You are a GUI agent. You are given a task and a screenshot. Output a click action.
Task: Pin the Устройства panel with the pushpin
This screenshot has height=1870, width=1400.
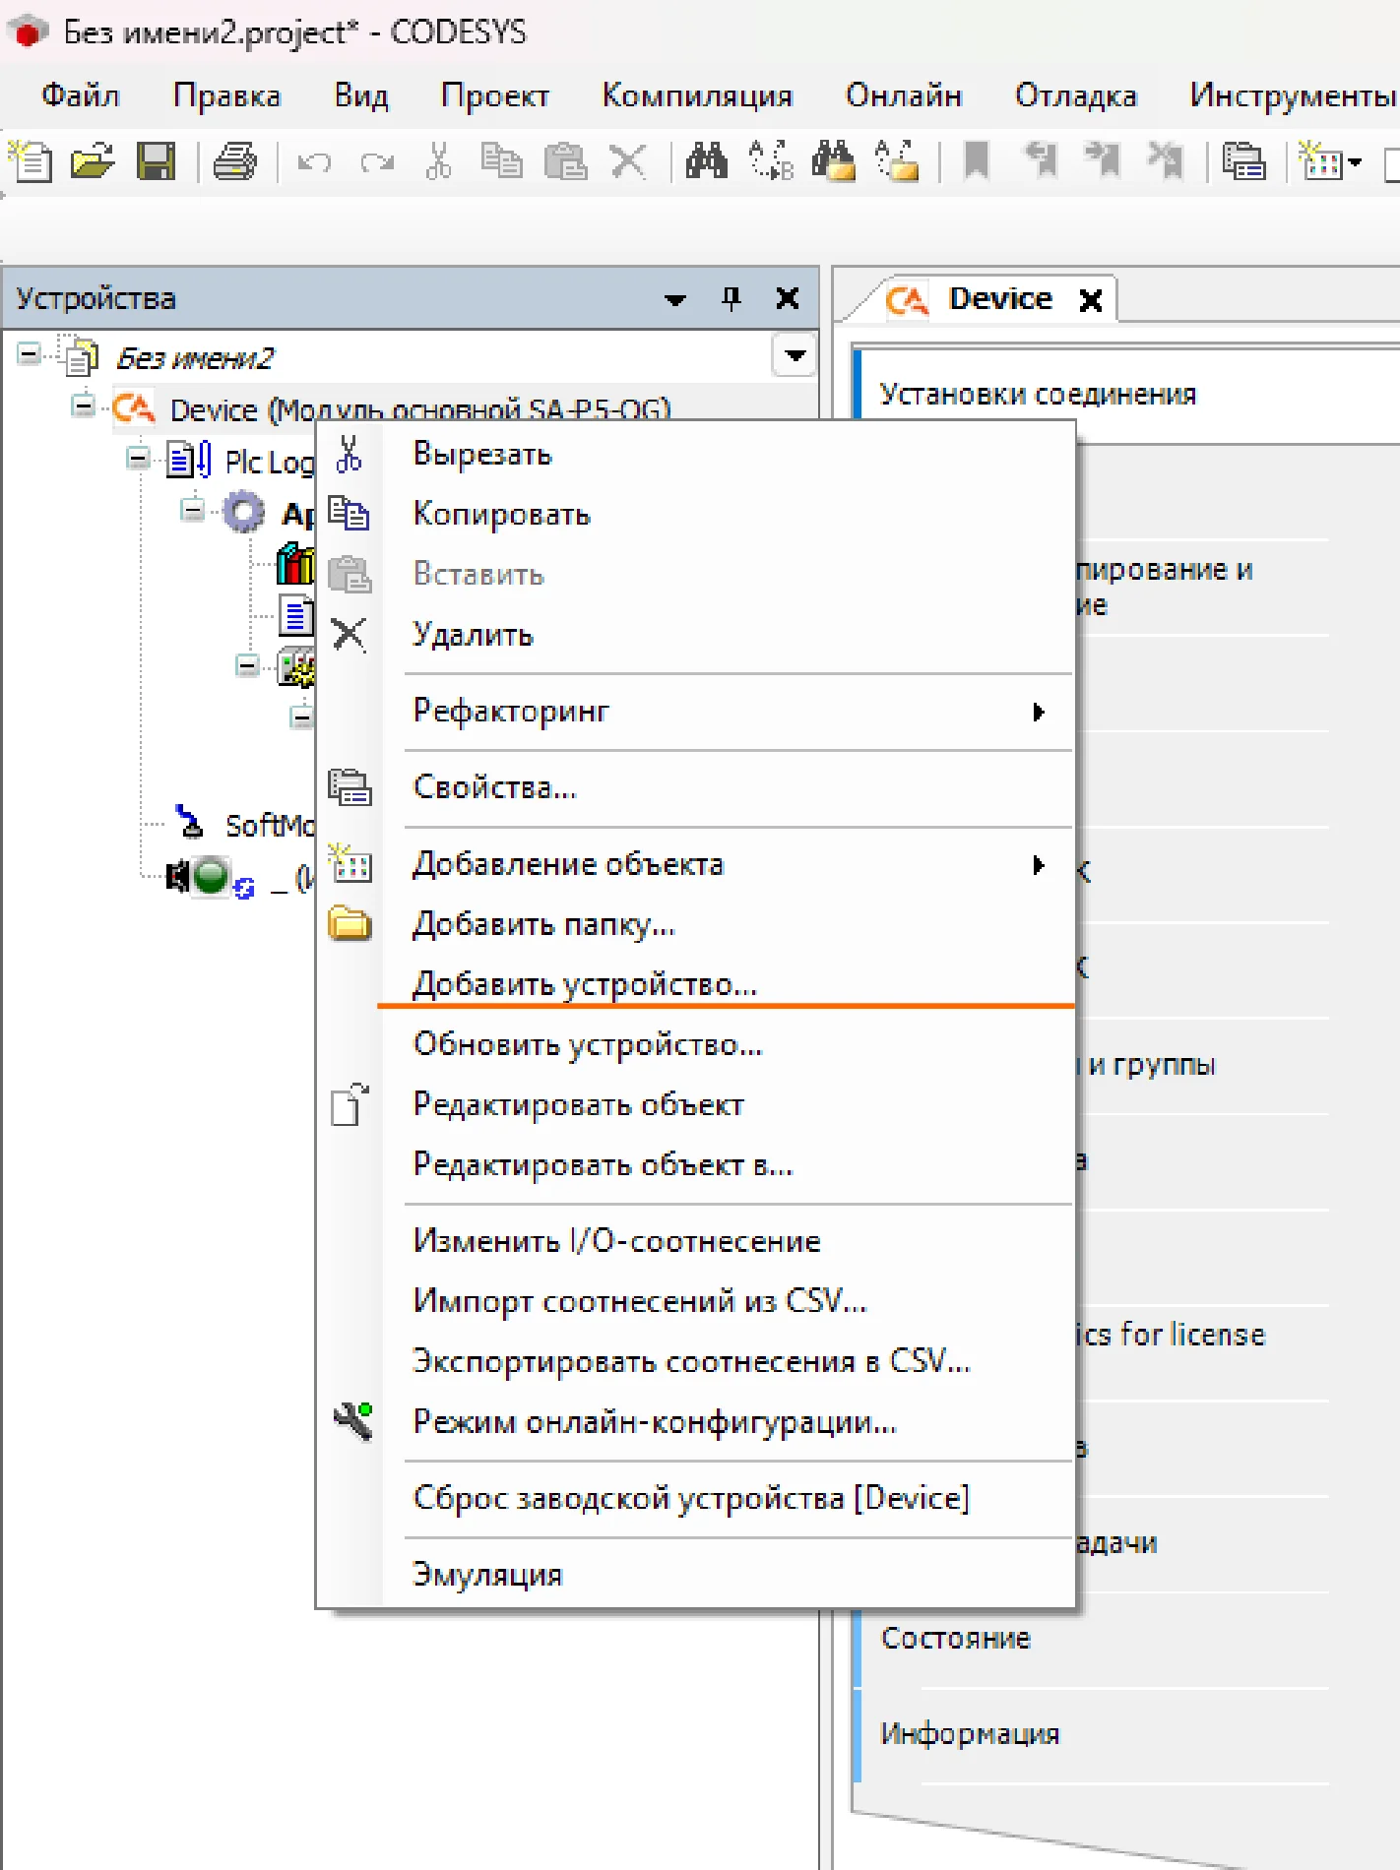[731, 298]
